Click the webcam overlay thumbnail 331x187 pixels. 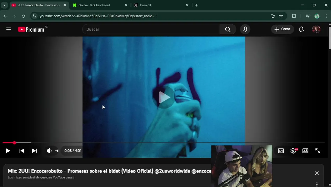pos(242,166)
